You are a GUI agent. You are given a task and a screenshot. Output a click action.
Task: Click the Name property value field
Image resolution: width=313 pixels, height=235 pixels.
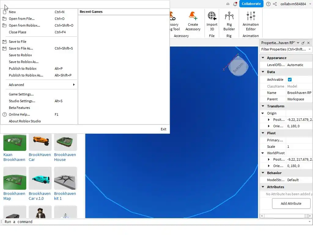(x=299, y=93)
